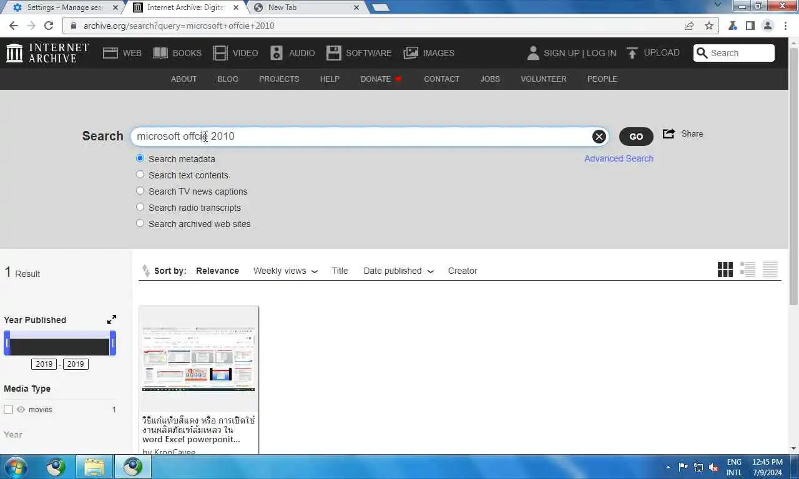Image resolution: width=799 pixels, height=479 pixels.
Task: Open the Chrome profile avatar
Action: (x=768, y=26)
